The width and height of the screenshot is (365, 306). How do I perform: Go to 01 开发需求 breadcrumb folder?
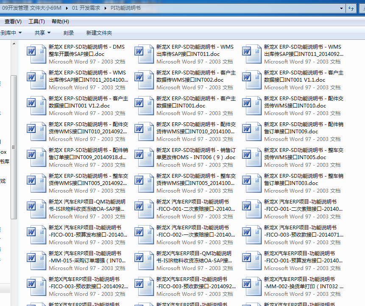(86, 8)
